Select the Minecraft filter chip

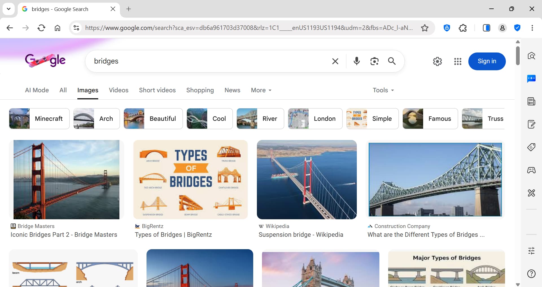coord(39,119)
